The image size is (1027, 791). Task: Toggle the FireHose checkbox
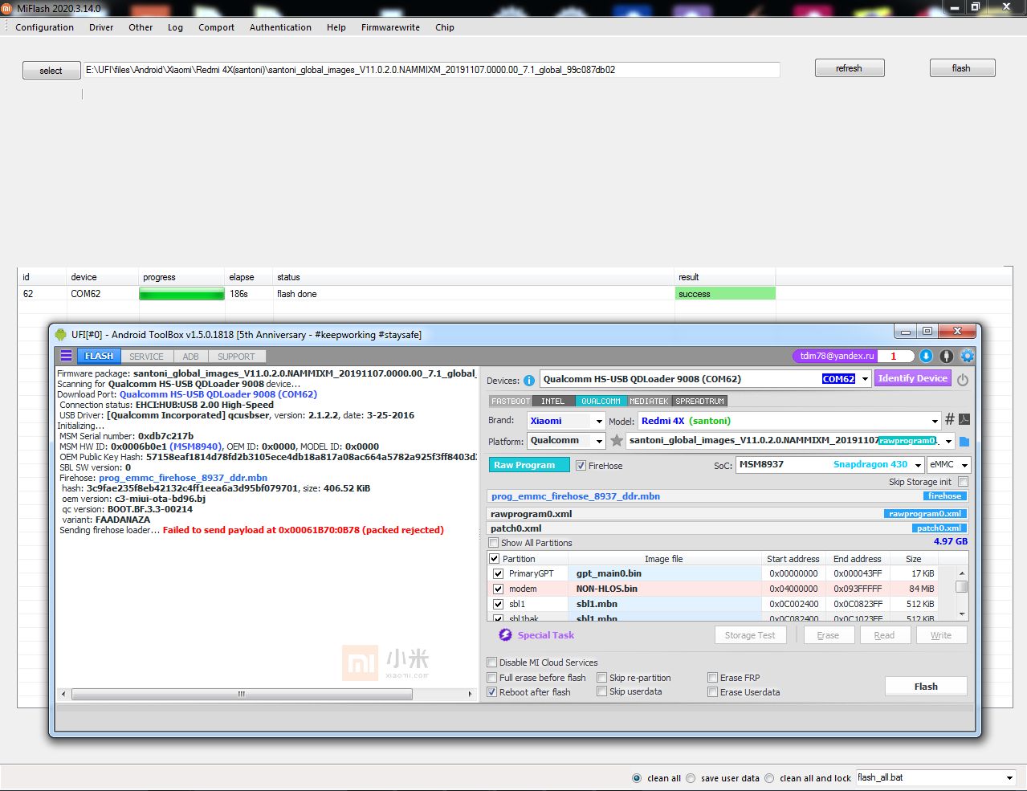581,466
